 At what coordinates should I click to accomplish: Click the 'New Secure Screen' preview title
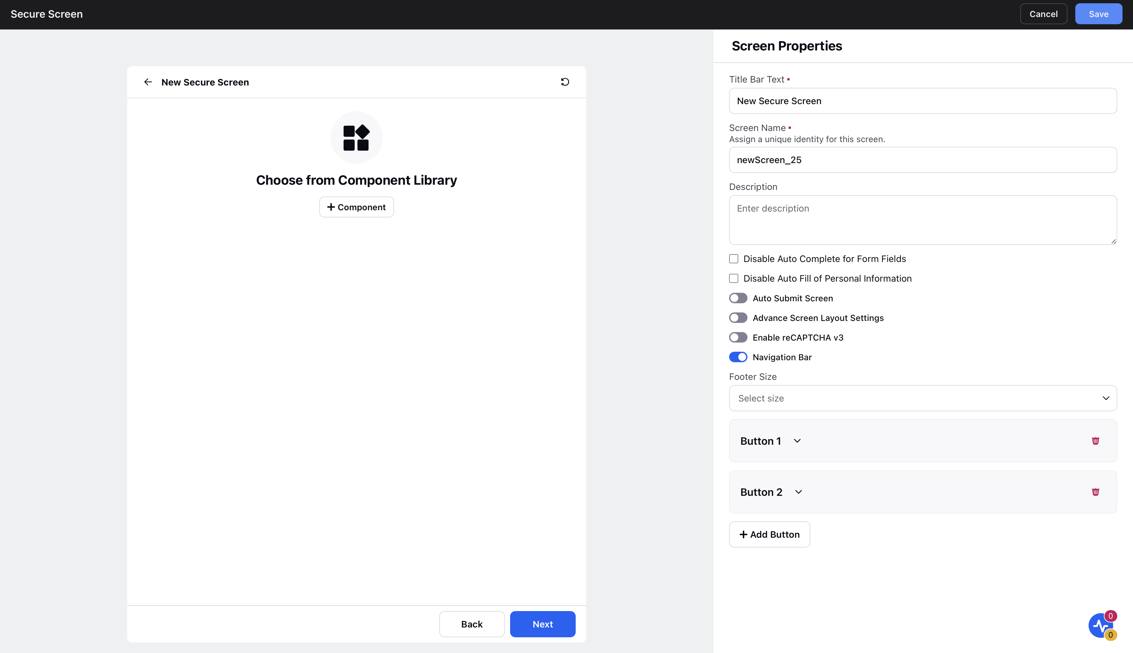[205, 82]
